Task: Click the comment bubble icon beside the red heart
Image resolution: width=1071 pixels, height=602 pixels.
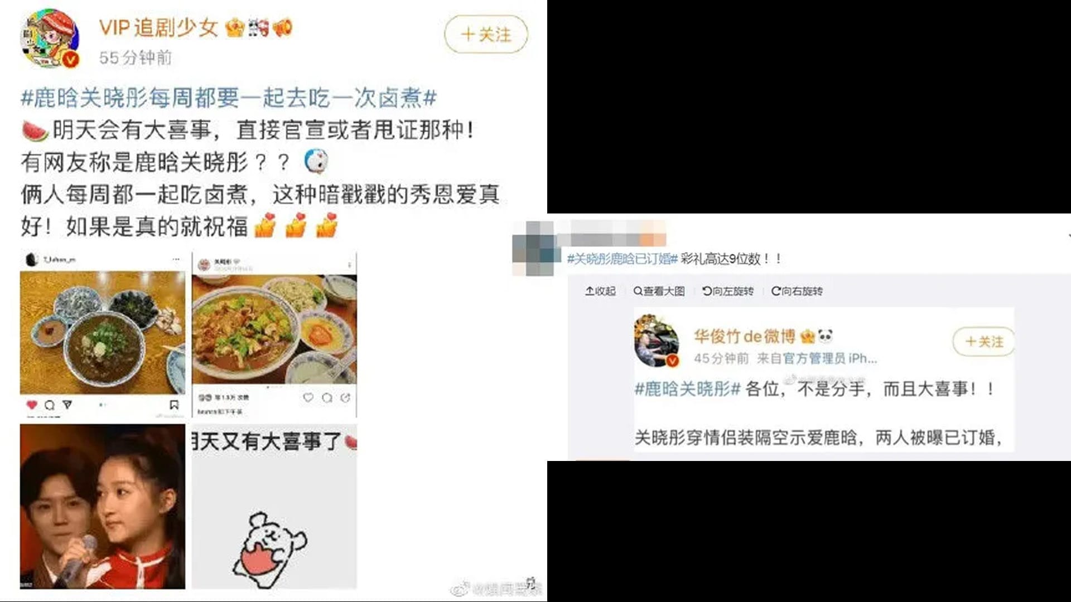Action: (50, 405)
